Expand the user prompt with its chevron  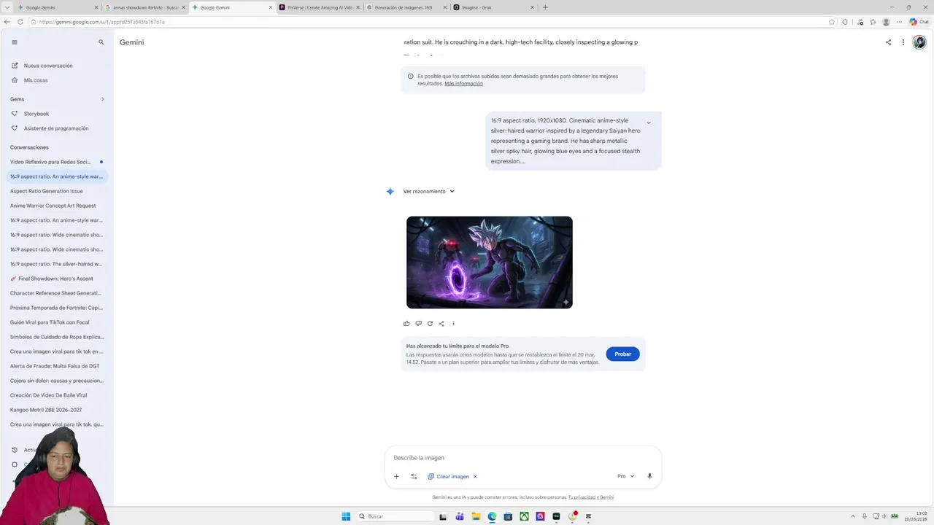tap(649, 122)
